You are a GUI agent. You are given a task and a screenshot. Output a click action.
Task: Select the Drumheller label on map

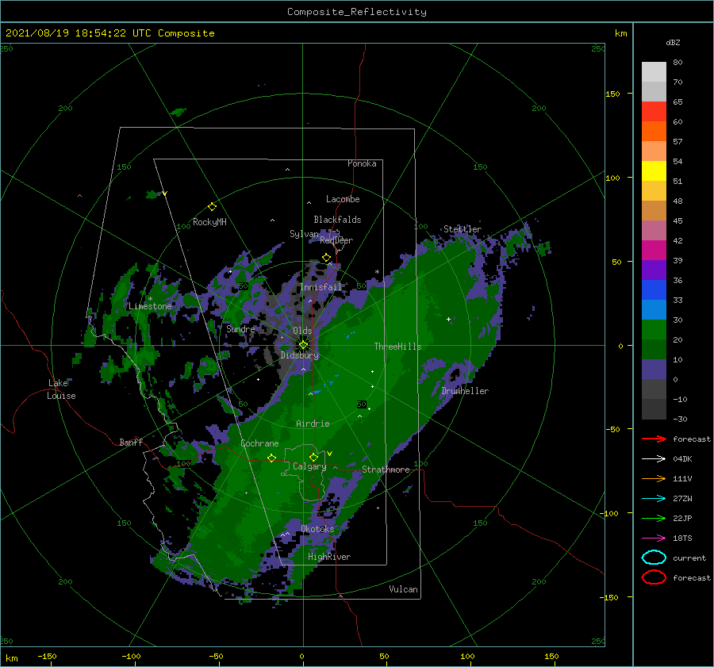click(465, 391)
